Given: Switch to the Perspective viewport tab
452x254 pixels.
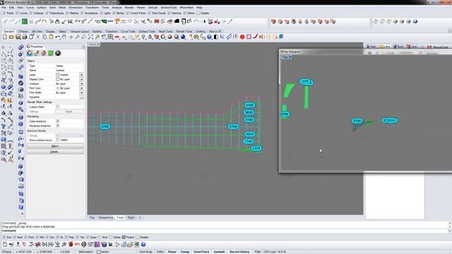Looking at the screenshot, I should pos(105,218).
